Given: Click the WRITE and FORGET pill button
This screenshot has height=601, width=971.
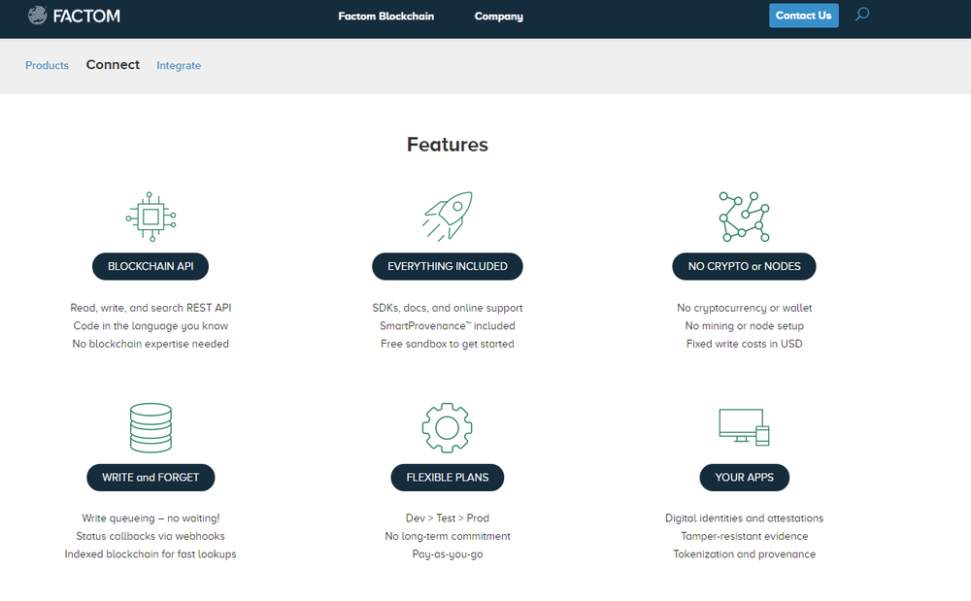Looking at the screenshot, I should pos(151,478).
